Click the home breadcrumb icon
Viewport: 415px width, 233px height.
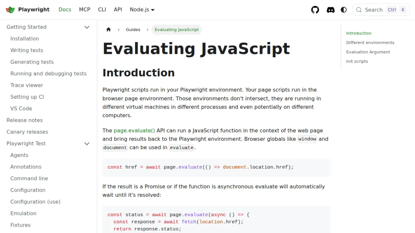[109, 30]
